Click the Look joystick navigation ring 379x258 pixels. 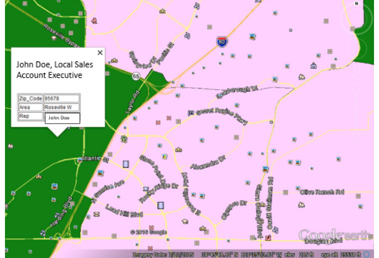pyautogui.click(x=357, y=18)
